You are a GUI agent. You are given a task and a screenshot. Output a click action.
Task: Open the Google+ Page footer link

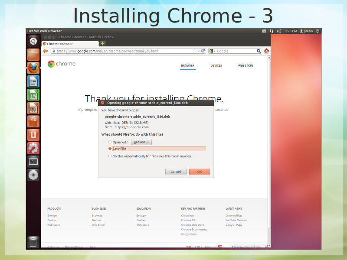point(234,225)
